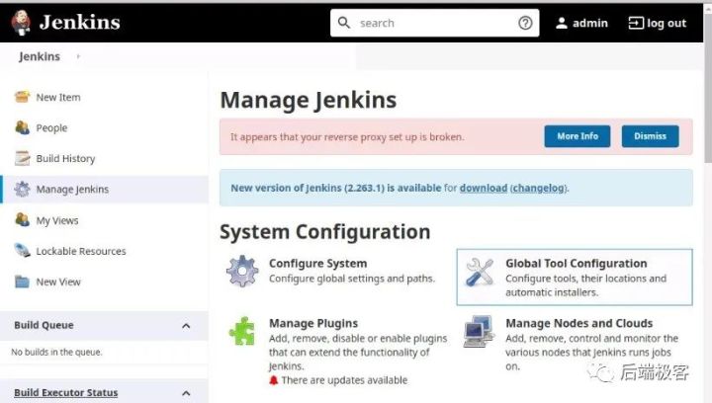Click the Jenkins butler logo icon

point(21,22)
